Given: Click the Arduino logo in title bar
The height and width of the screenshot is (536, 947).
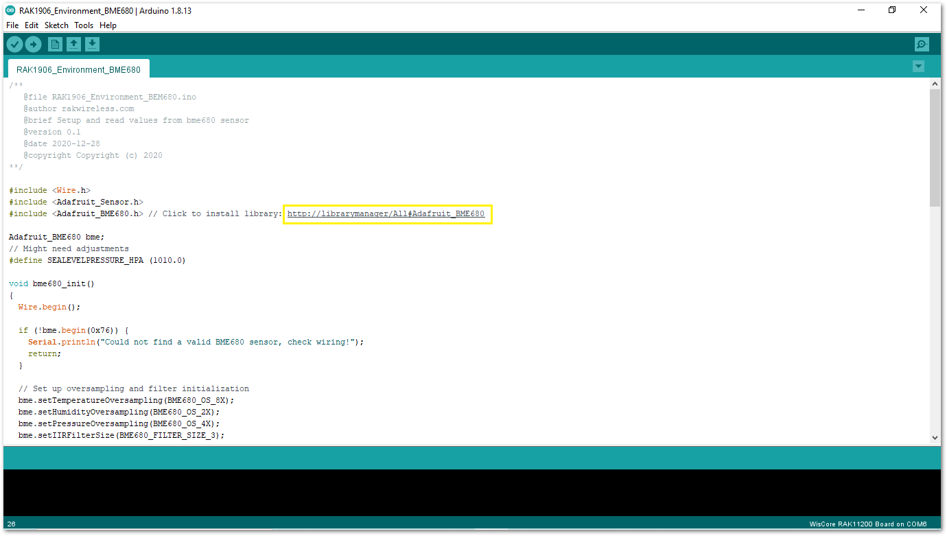Looking at the screenshot, I should tap(10, 10).
